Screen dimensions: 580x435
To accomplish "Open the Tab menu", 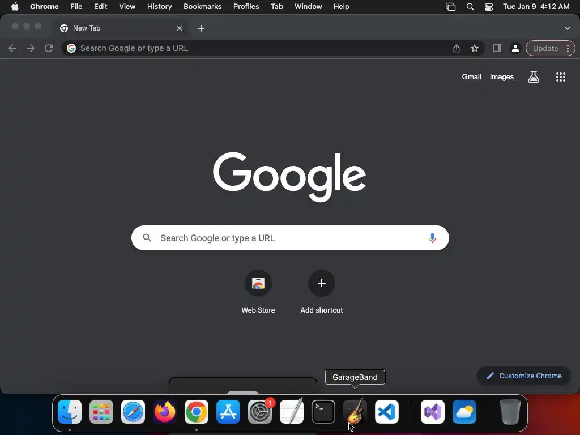I will 276,7.
